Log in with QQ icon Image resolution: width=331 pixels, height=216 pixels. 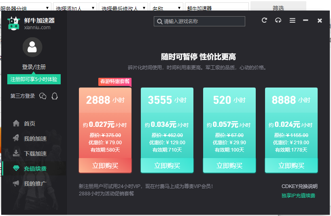[x=55, y=96]
